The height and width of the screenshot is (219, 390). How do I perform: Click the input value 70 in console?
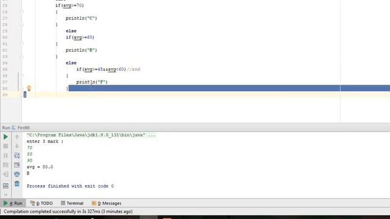pyautogui.click(x=30, y=148)
